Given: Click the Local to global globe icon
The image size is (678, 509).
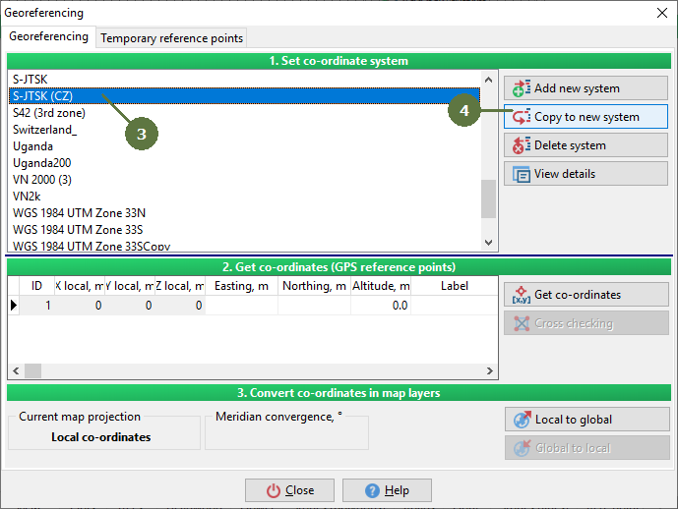Looking at the screenshot, I should [522, 420].
